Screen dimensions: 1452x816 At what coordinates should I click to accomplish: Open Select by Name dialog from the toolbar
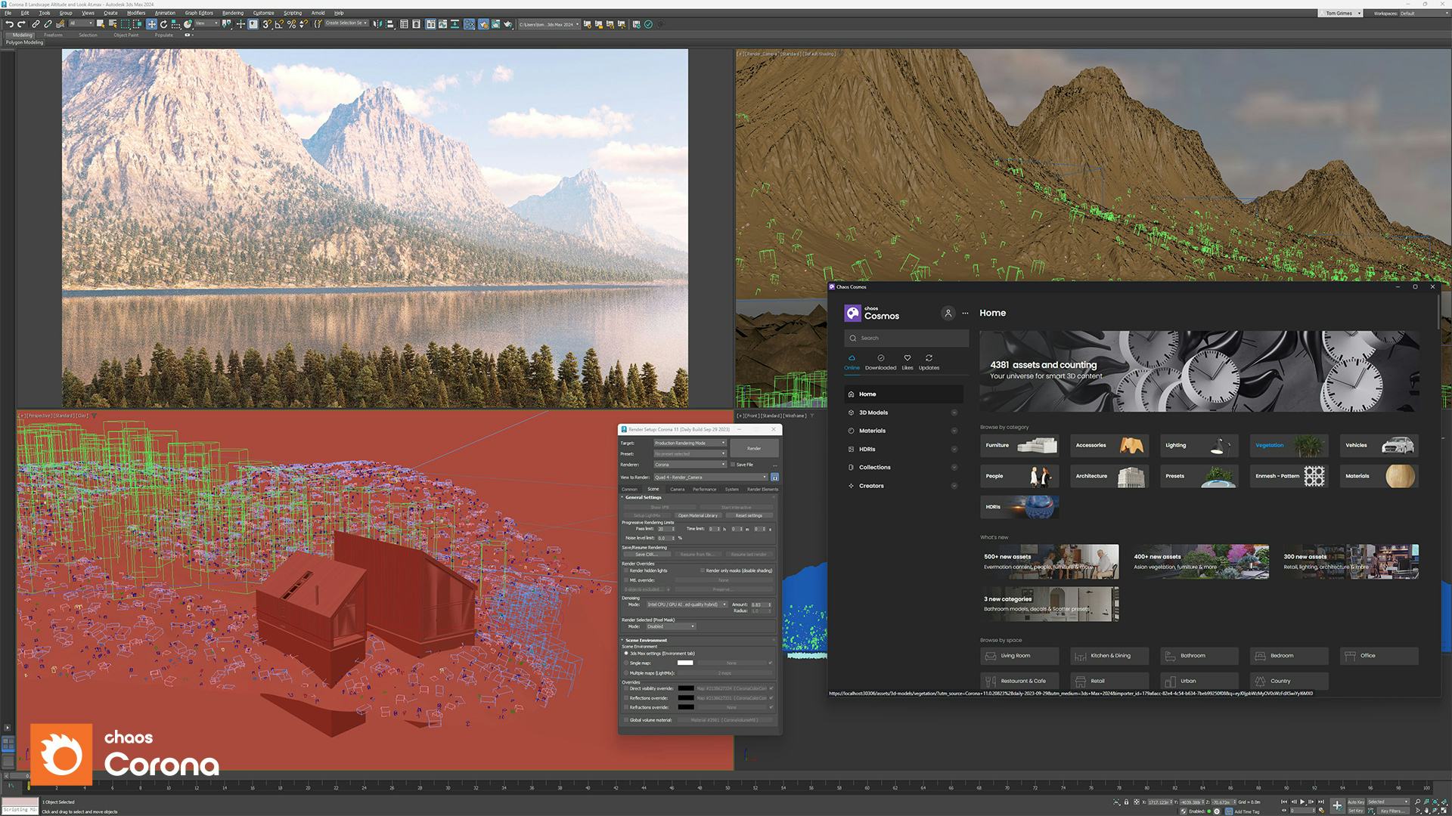click(x=113, y=25)
